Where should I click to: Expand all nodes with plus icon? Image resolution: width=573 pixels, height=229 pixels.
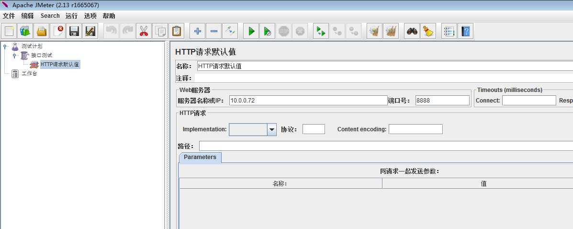pos(198,31)
